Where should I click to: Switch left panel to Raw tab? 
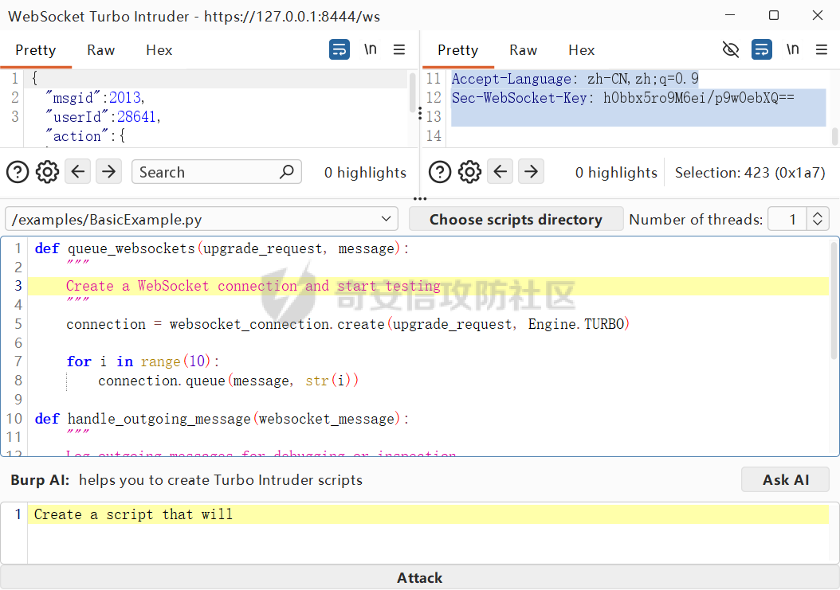coord(100,50)
